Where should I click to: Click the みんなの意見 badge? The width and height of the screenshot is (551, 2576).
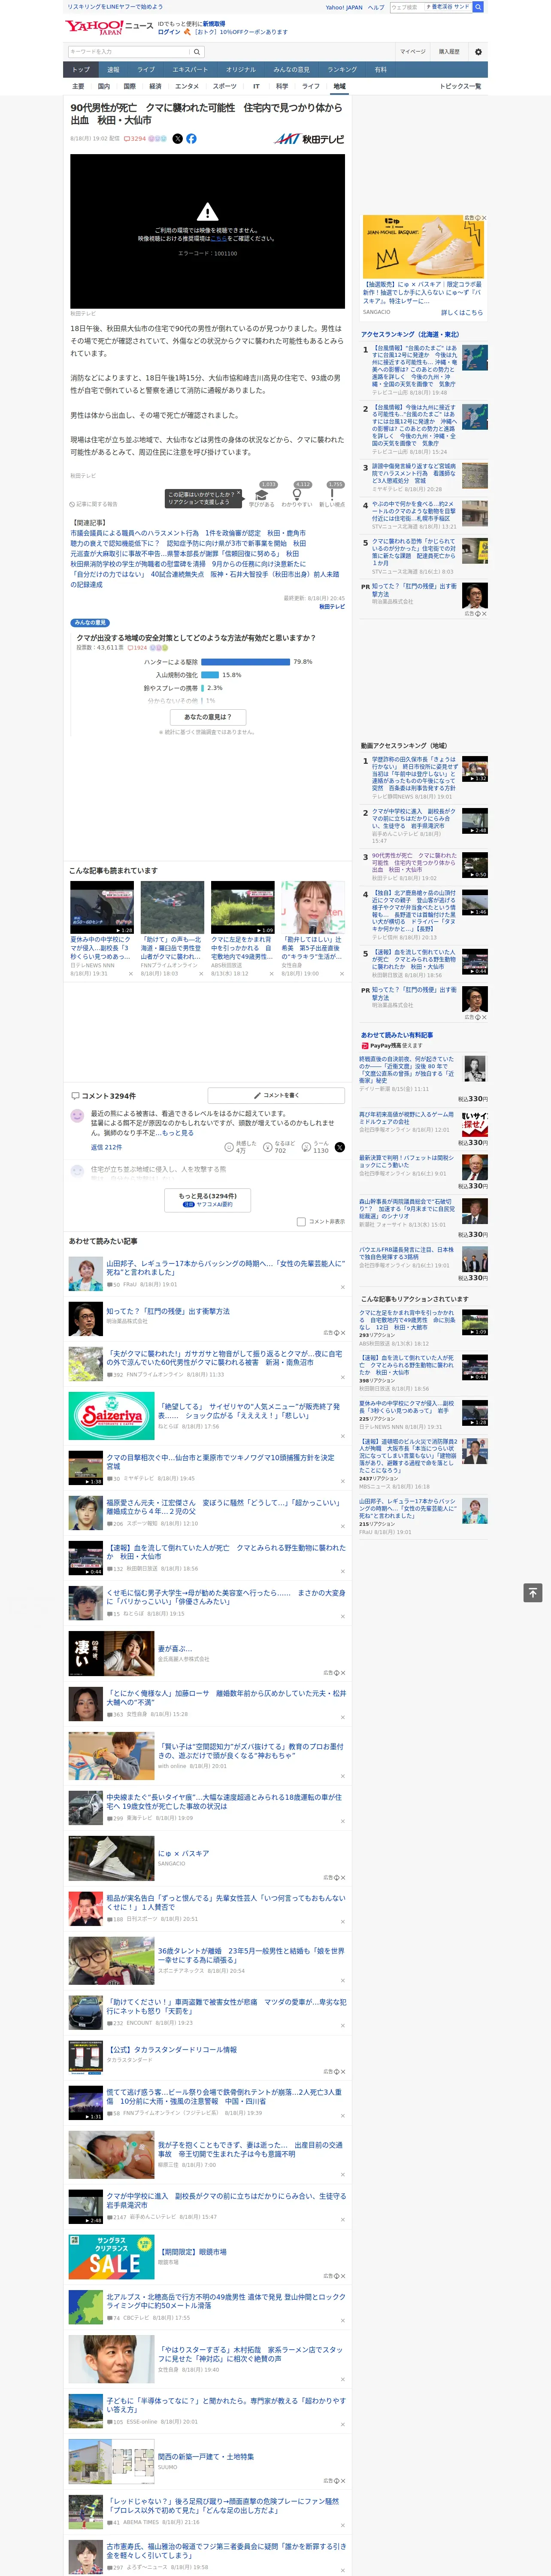pos(90,623)
